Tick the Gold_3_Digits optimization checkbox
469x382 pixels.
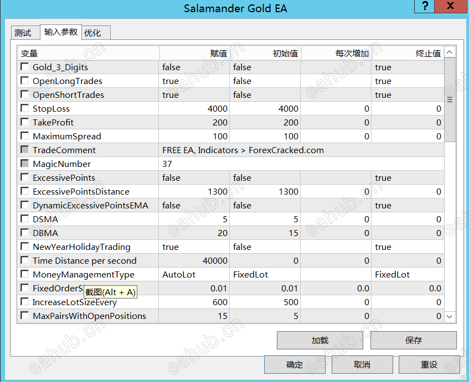click(x=25, y=66)
